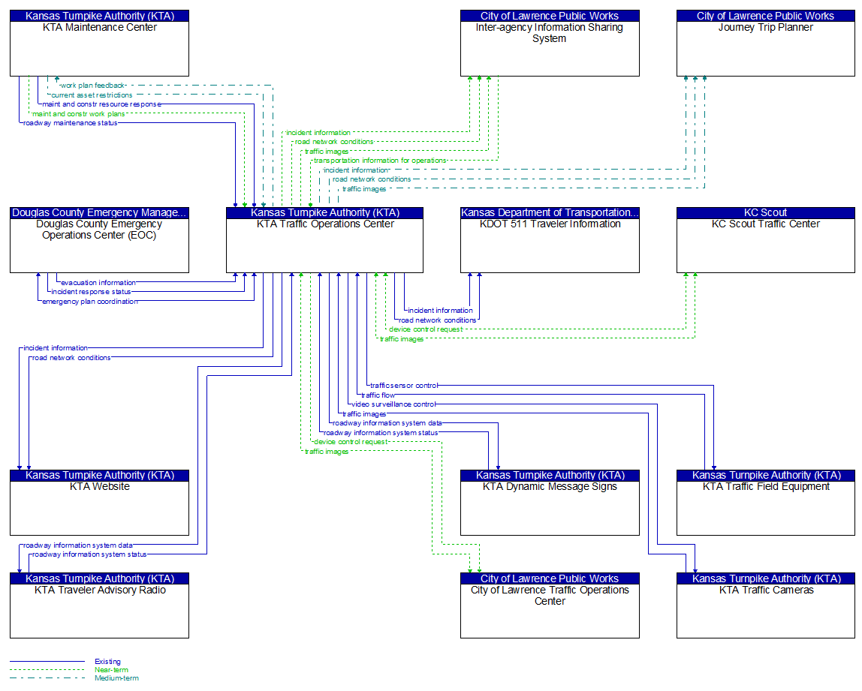The width and height of the screenshot is (862, 691).
Task: Select the 'evacuation information' flow label
Action: click(98, 282)
